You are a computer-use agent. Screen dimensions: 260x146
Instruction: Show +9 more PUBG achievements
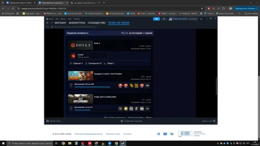click(x=147, y=109)
